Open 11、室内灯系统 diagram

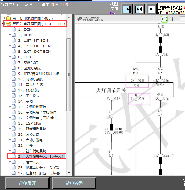point(30,85)
